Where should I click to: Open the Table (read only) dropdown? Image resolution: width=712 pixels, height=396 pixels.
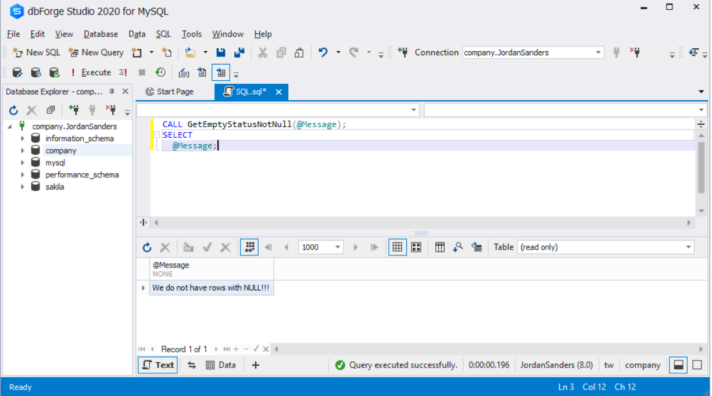689,248
